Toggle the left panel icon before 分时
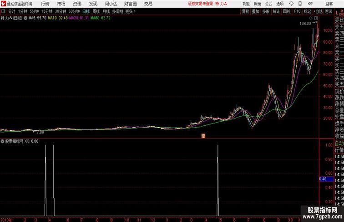This screenshot has height=222, width=344. 3,11
